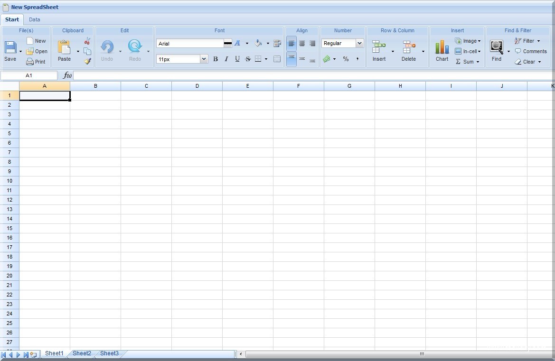Viewport: 555px width, 361px height.
Task: Use the format painter brush icon
Action: point(87,61)
